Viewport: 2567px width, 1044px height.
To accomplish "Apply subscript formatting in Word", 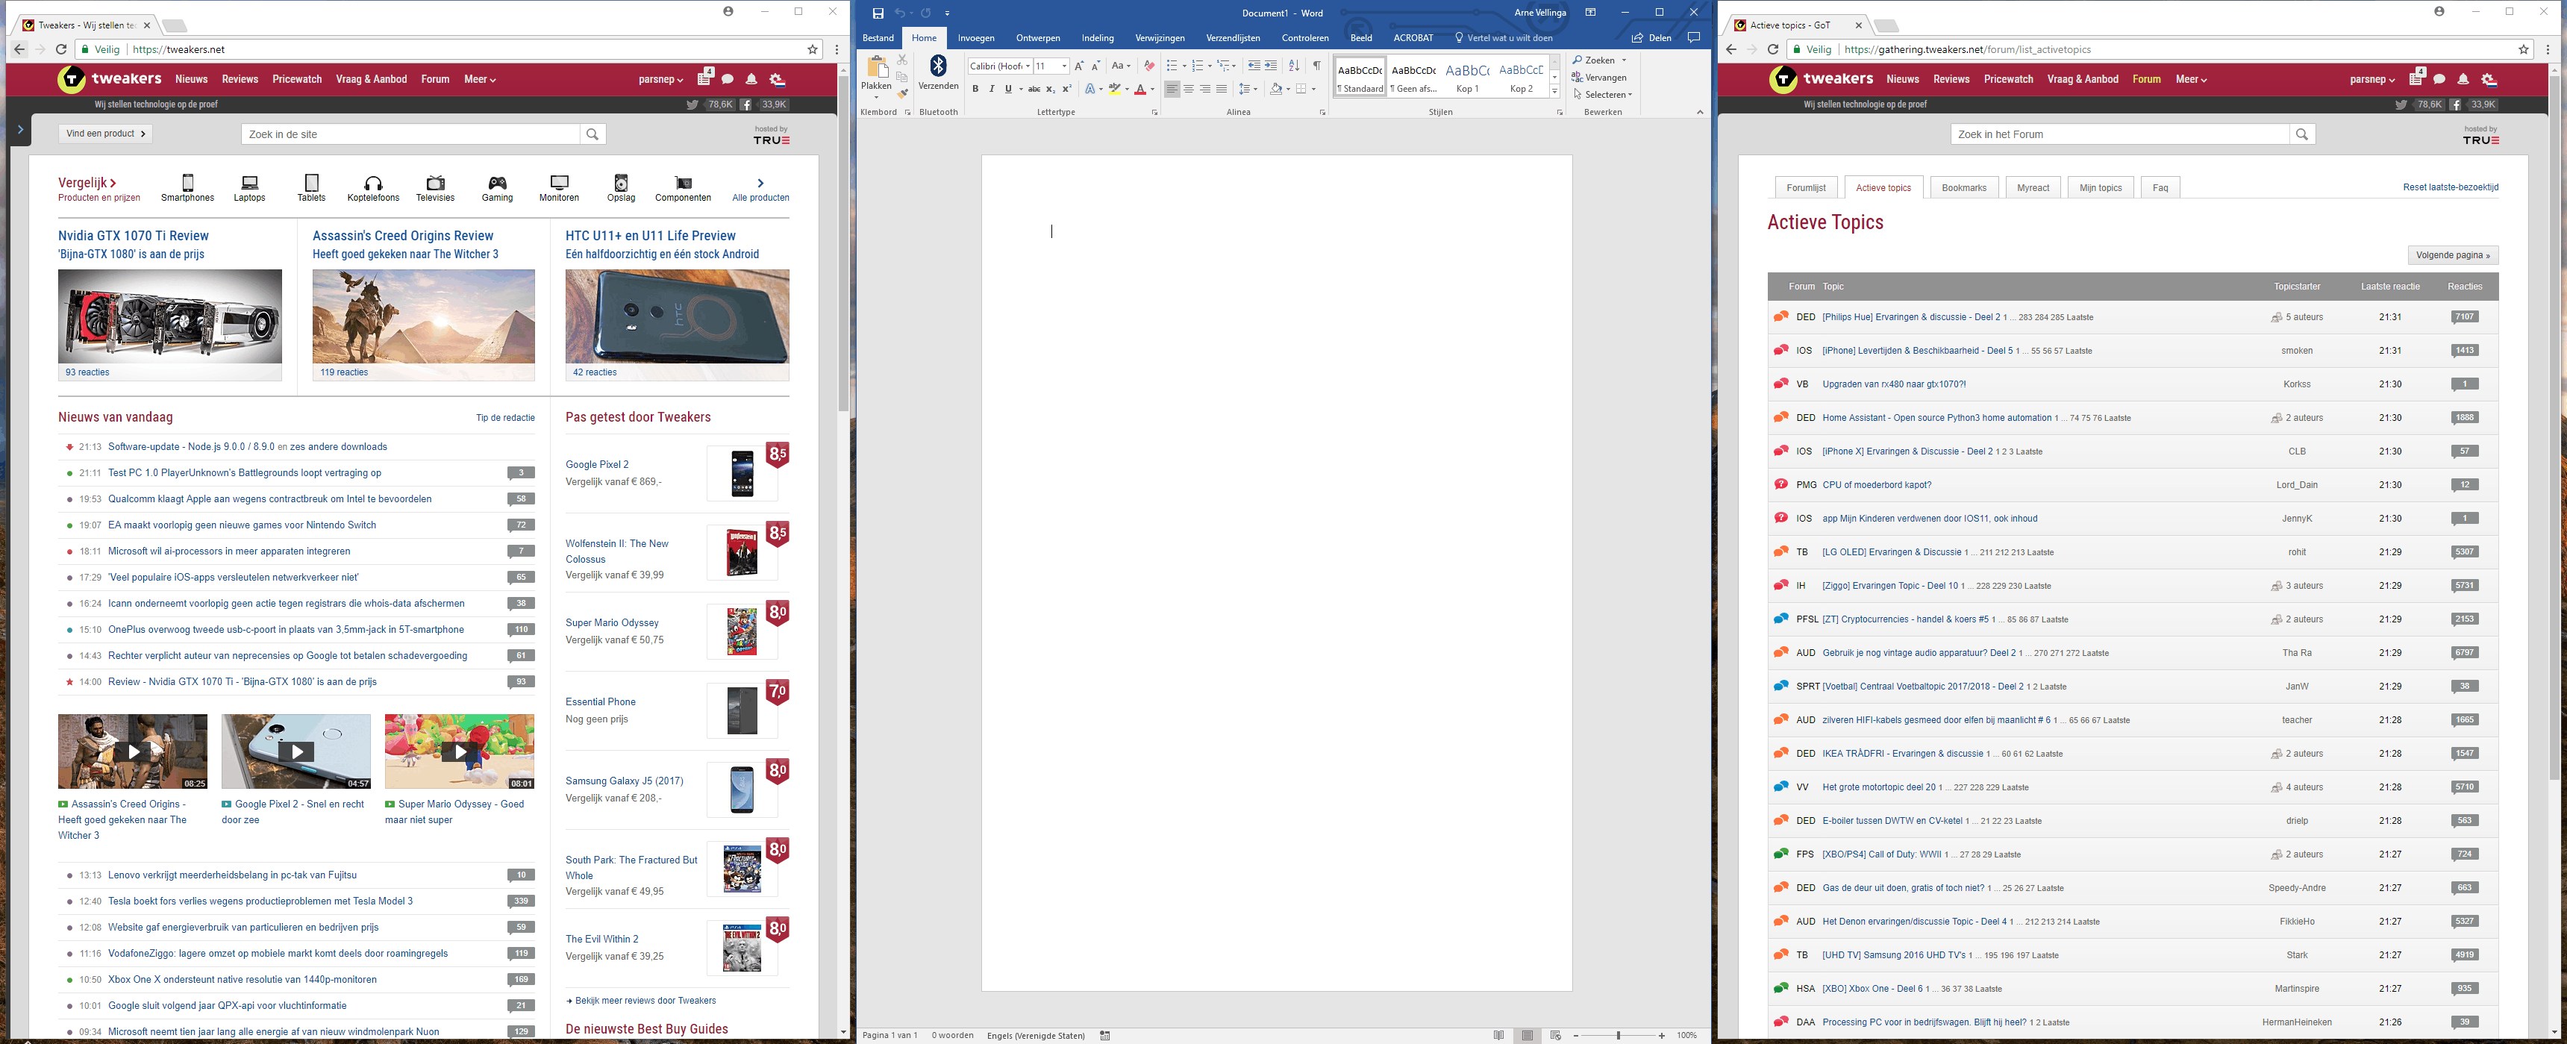I will tap(1051, 89).
